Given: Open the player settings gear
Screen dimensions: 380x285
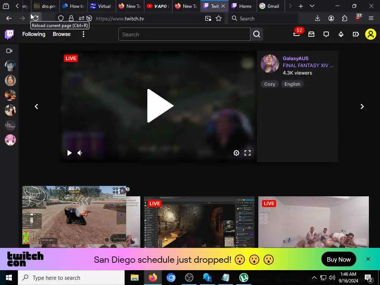Looking at the screenshot, I should pos(236,153).
